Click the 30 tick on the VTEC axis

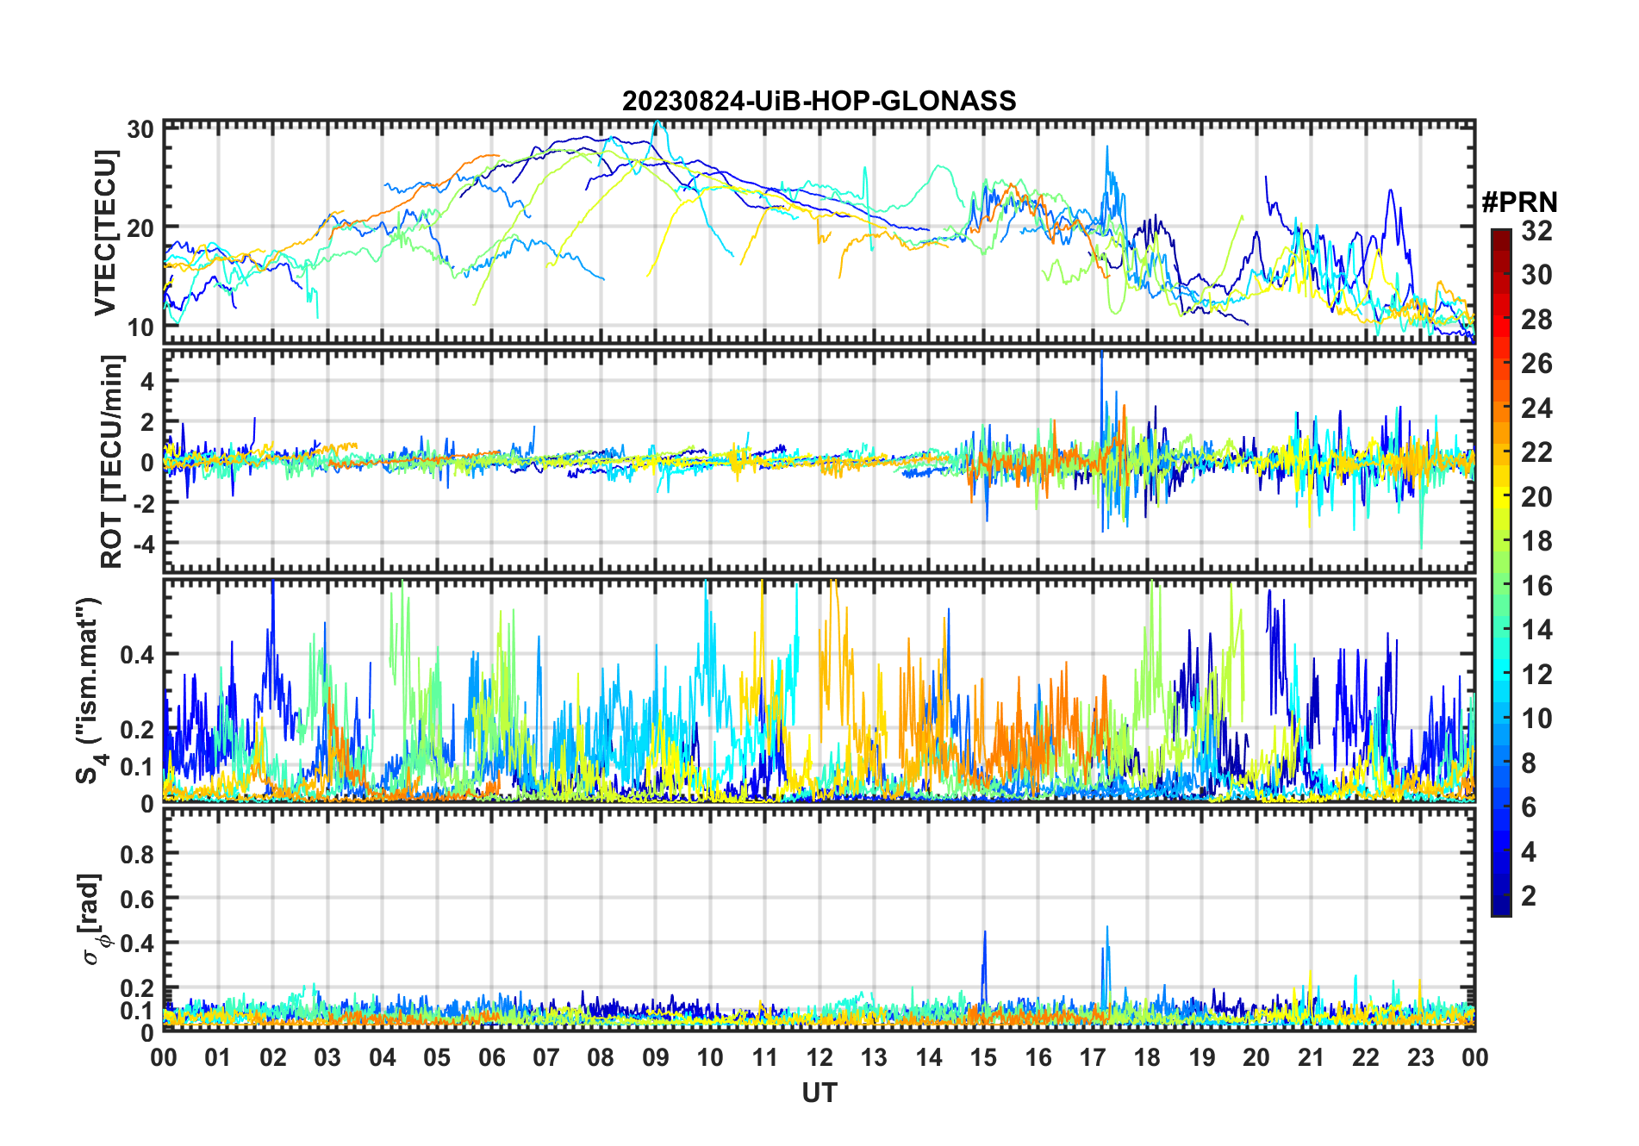(x=140, y=129)
